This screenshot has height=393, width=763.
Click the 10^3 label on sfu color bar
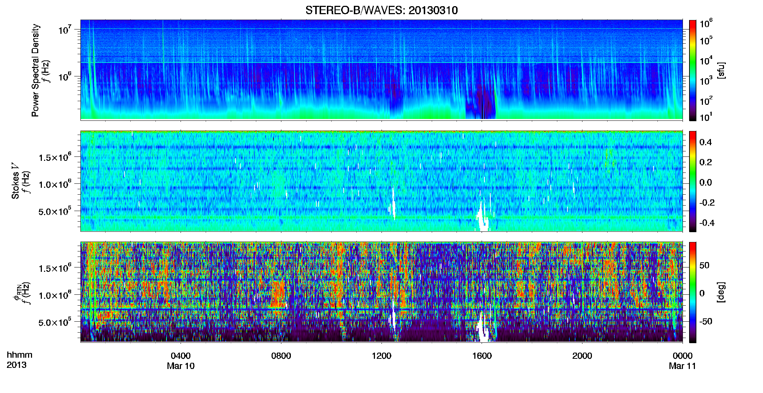pos(706,80)
